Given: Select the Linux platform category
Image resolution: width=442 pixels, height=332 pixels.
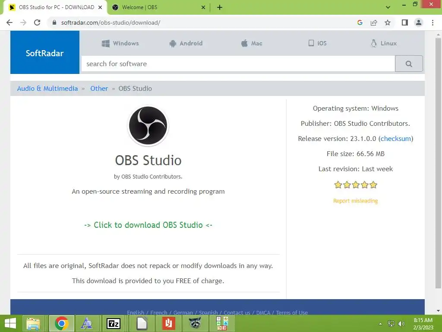Looking at the screenshot, I should 384,44.
